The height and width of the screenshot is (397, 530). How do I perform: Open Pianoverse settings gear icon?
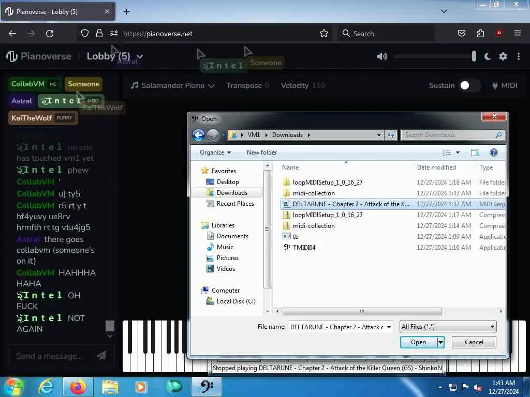503,56
